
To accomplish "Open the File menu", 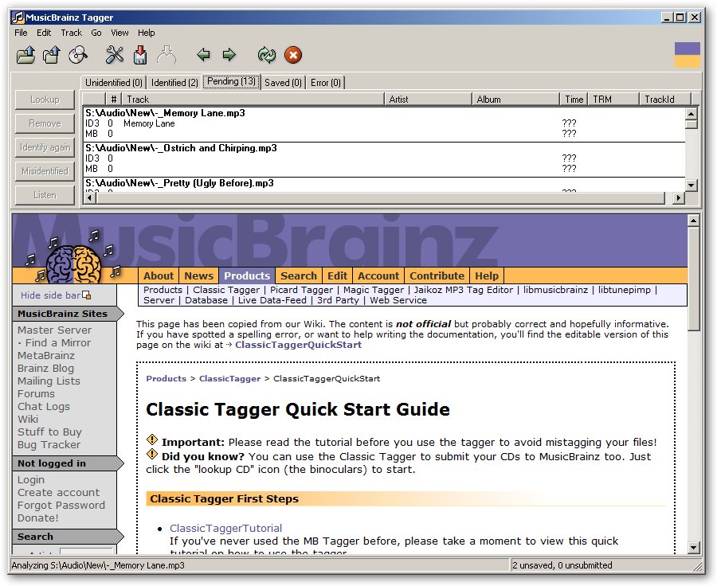I will [x=21, y=33].
